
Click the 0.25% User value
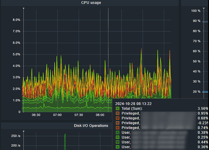pyautogui.click(x=203, y=137)
